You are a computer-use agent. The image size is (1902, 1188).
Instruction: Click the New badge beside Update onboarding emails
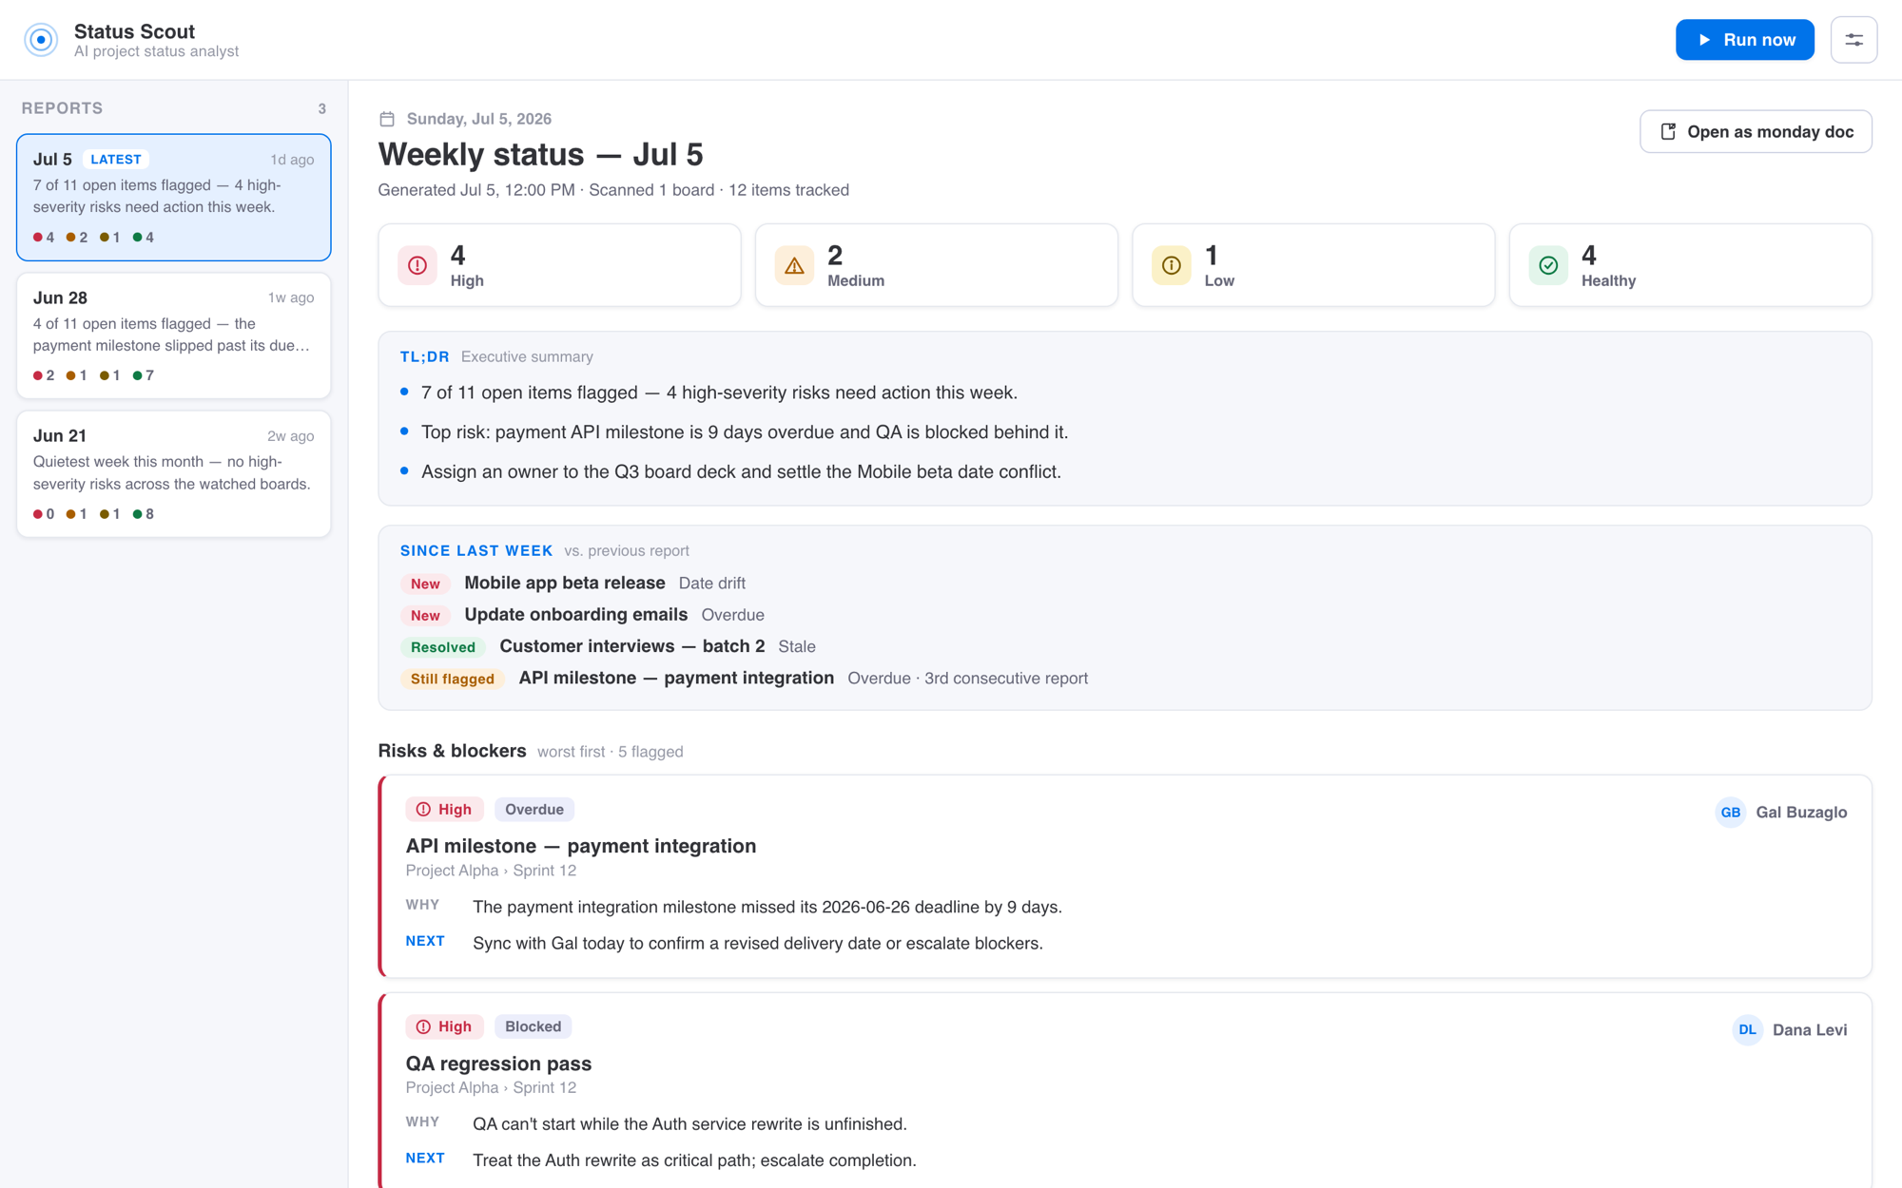tap(425, 615)
